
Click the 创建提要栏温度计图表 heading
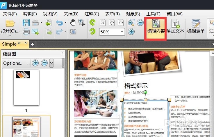click(x=136, y=126)
